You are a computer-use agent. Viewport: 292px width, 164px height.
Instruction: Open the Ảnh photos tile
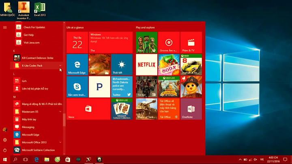tap(99, 65)
